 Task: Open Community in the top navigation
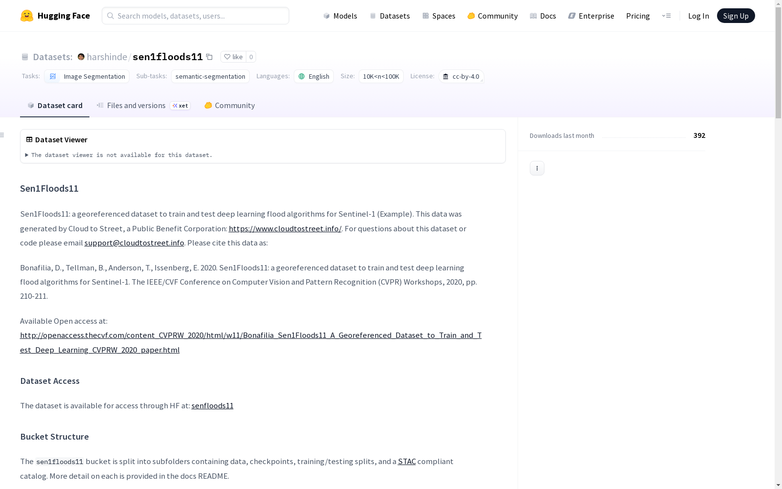pyautogui.click(x=493, y=16)
